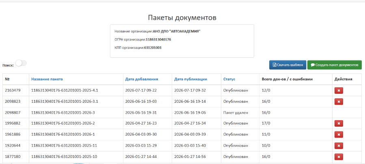Click organization name АНО ДПО "АВТОАКАДЕМИЯ"
The image size is (365, 164).
click(177, 31)
